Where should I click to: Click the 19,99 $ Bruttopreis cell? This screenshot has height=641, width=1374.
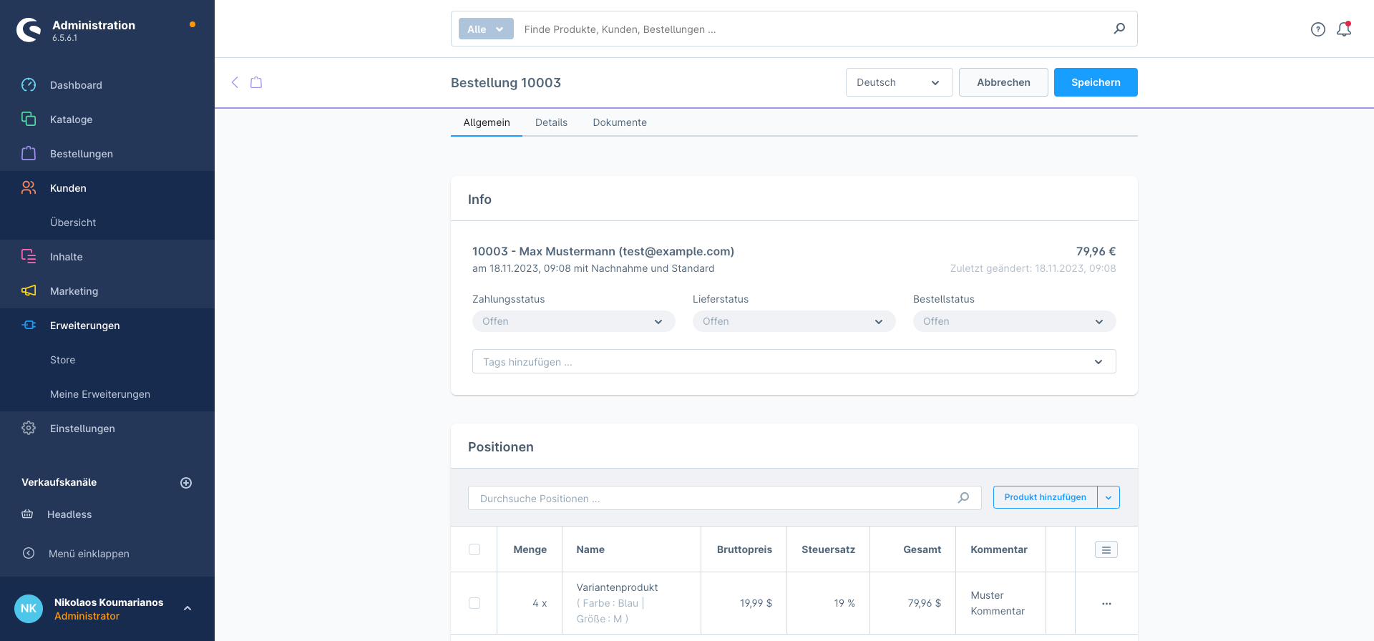click(744, 603)
